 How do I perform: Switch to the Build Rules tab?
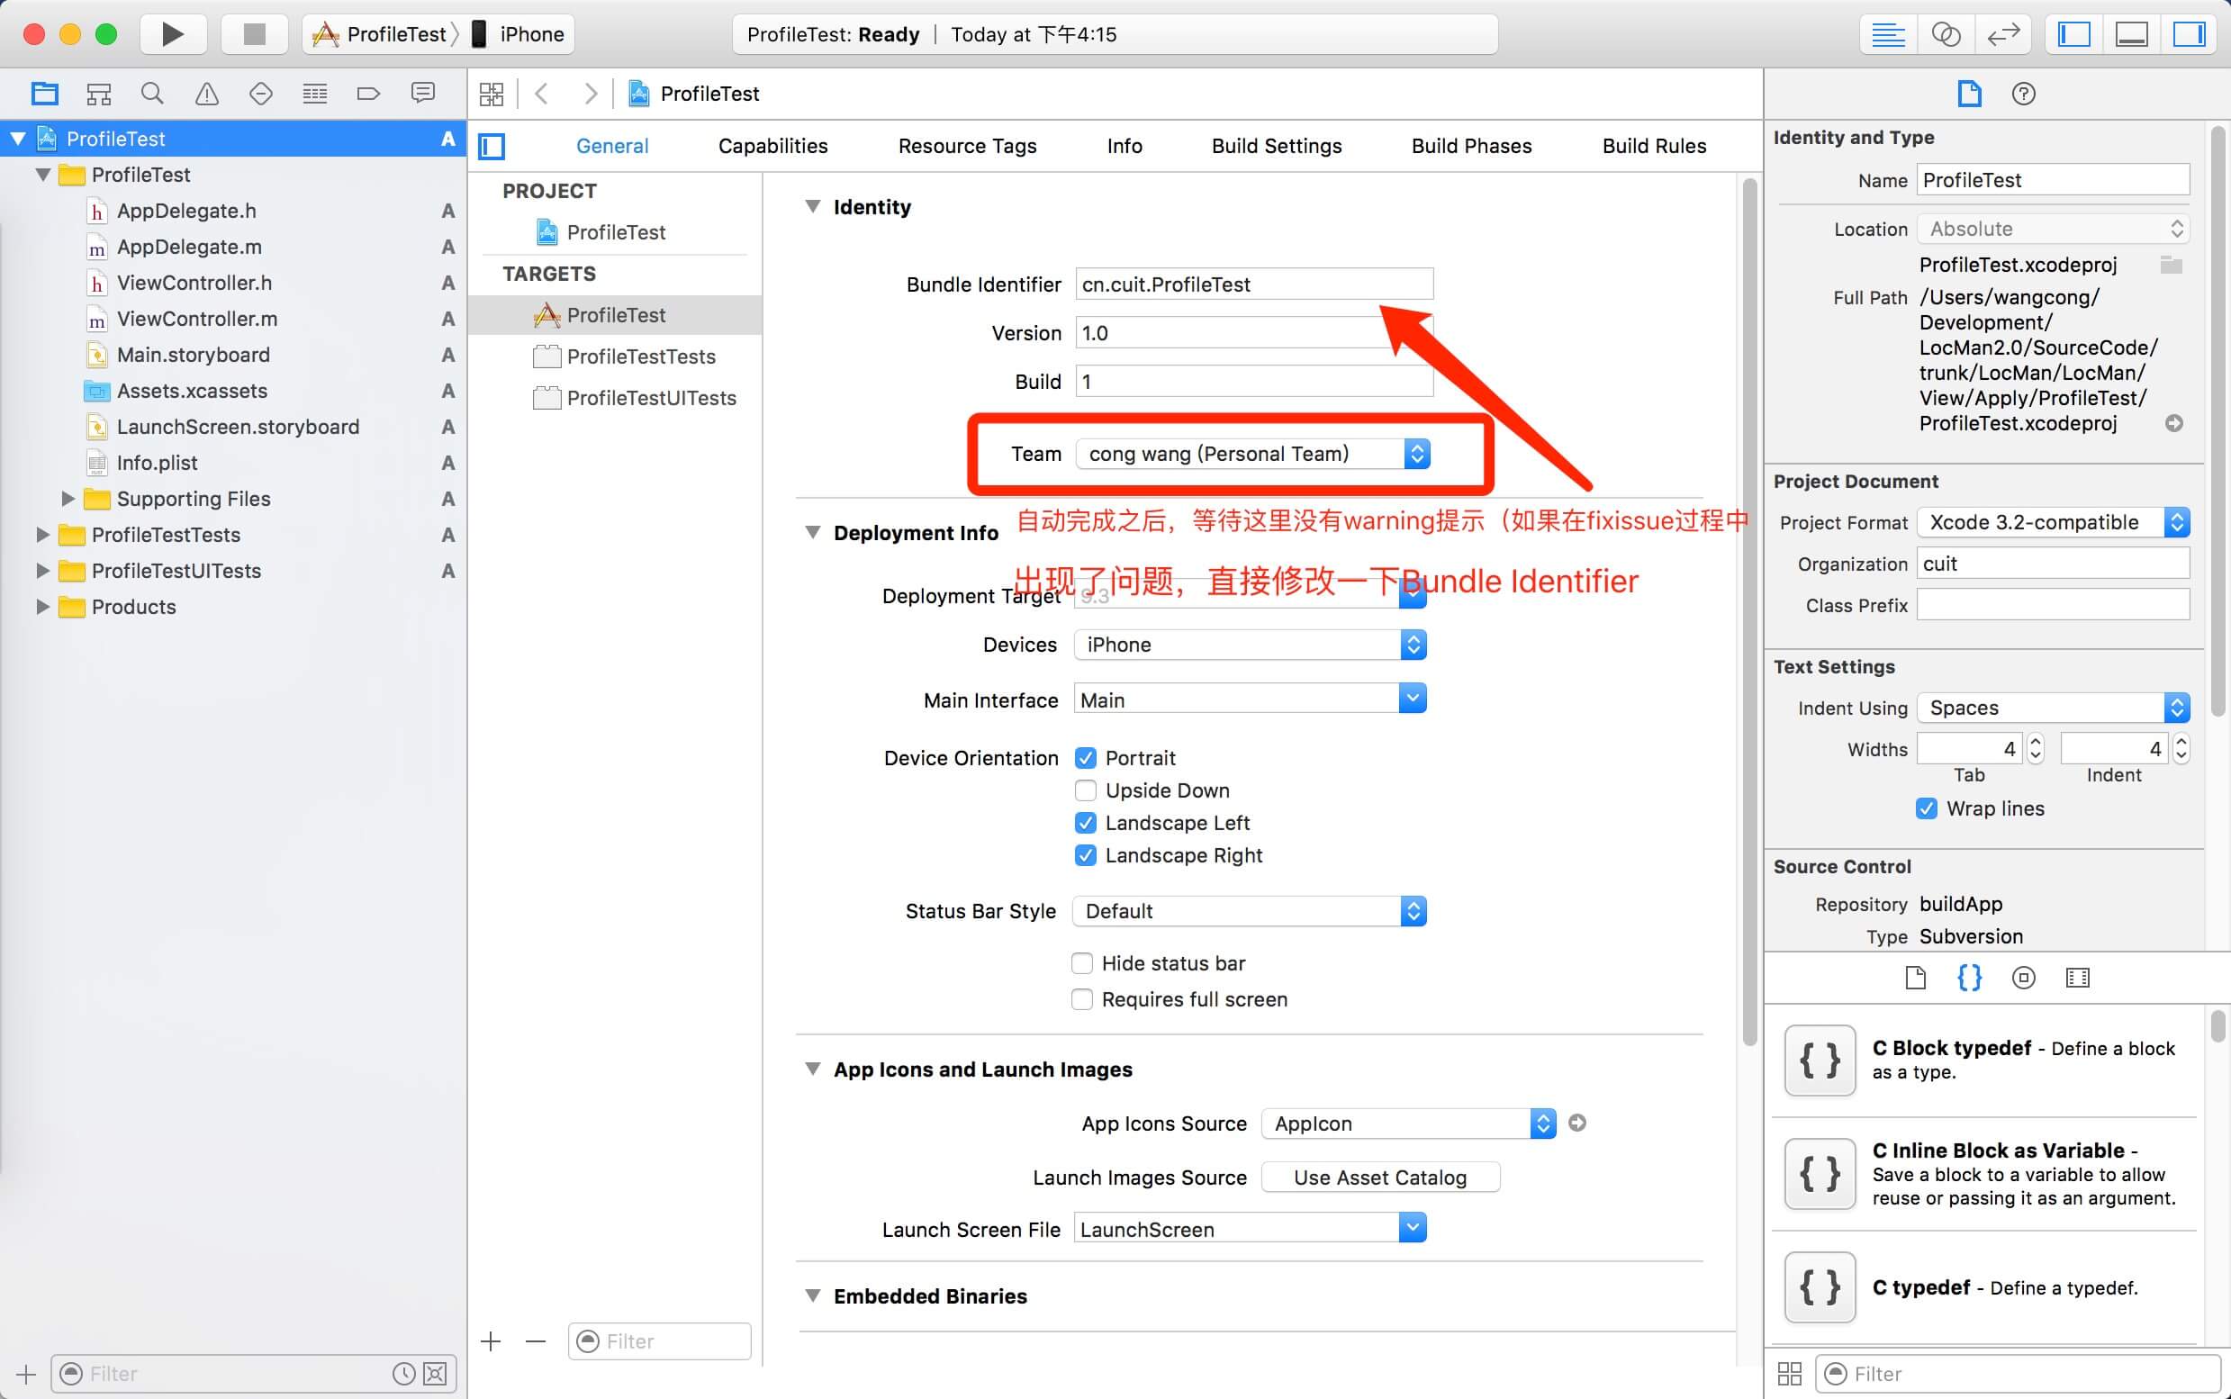coord(1654,146)
